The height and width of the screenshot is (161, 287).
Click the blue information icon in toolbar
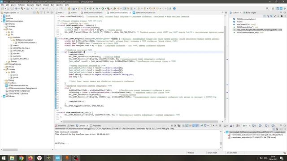[174, 8]
